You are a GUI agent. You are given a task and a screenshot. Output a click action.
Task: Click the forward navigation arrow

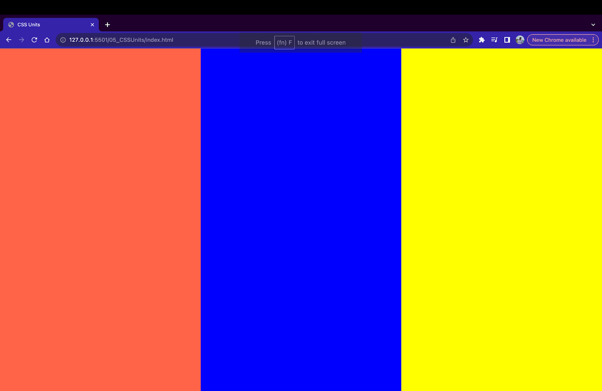point(22,40)
